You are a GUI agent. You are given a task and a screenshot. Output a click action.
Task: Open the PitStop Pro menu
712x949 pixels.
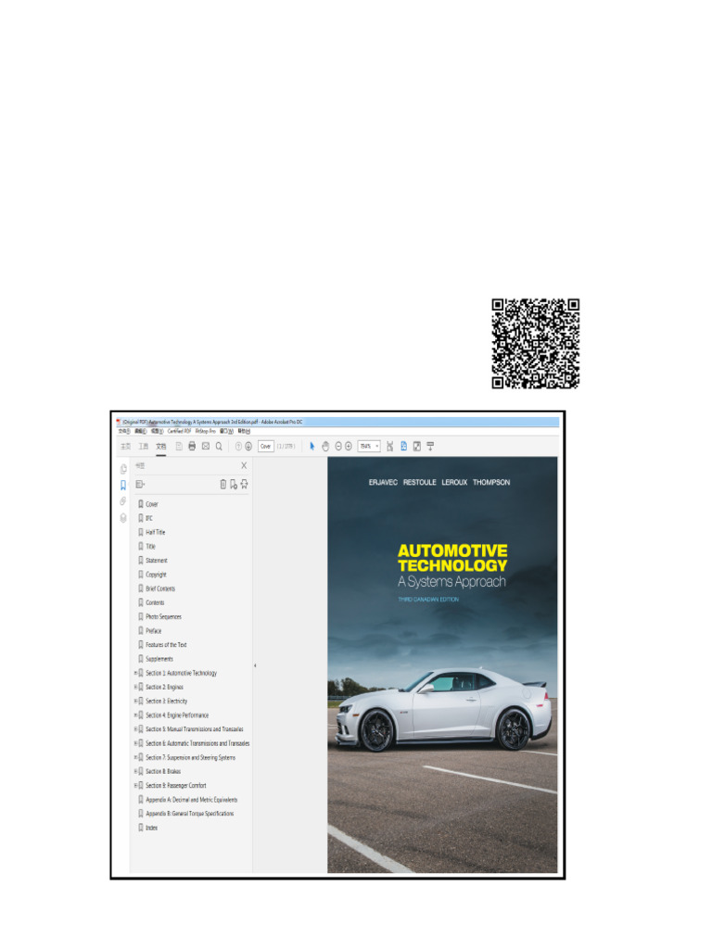[205, 432]
